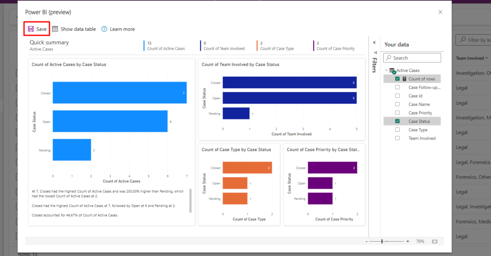Uncheck the Case Status checkbox
Screen dimensions: 491x256
[x=397, y=121]
